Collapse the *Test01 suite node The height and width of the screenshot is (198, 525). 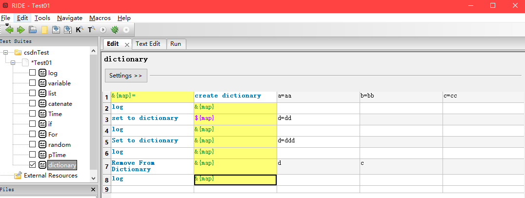click(x=13, y=62)
